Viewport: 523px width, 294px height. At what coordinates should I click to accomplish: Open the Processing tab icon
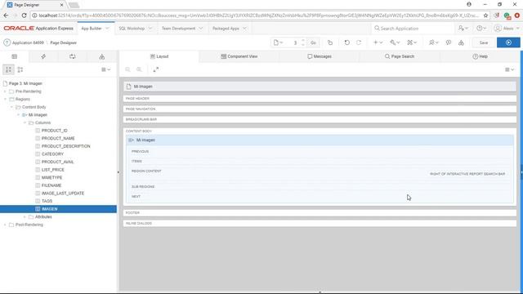(x=73, y=56)
